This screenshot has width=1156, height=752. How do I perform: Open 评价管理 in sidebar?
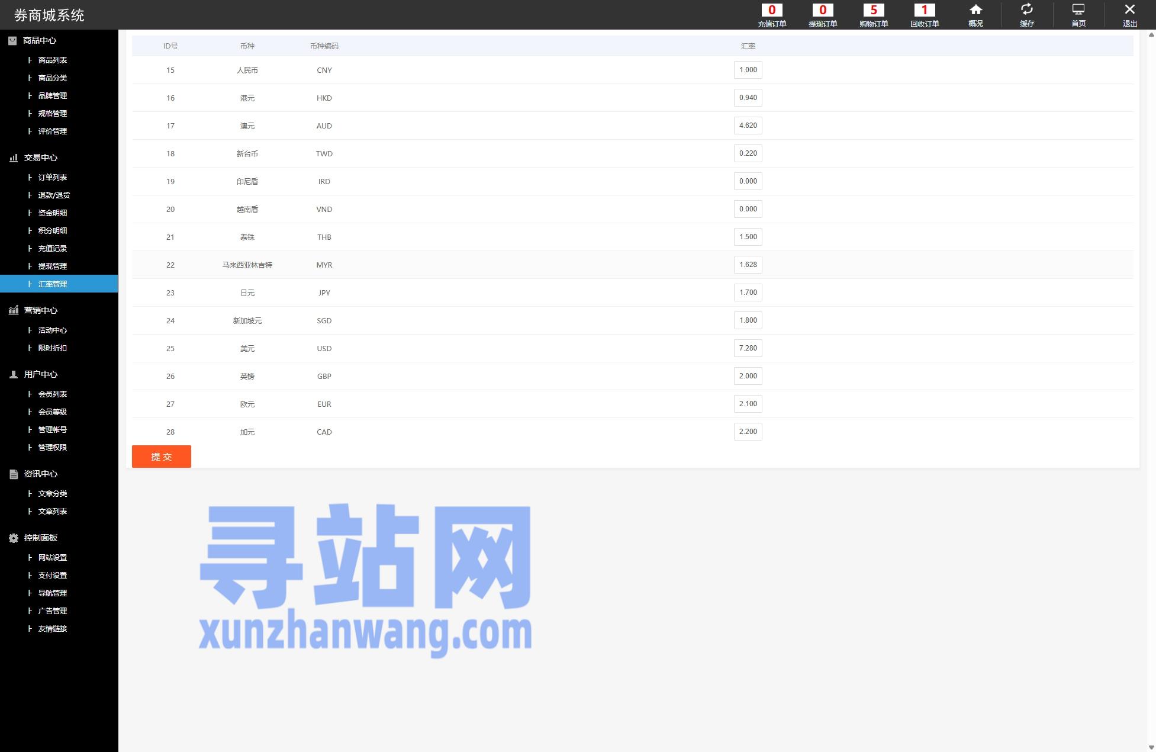53,131
